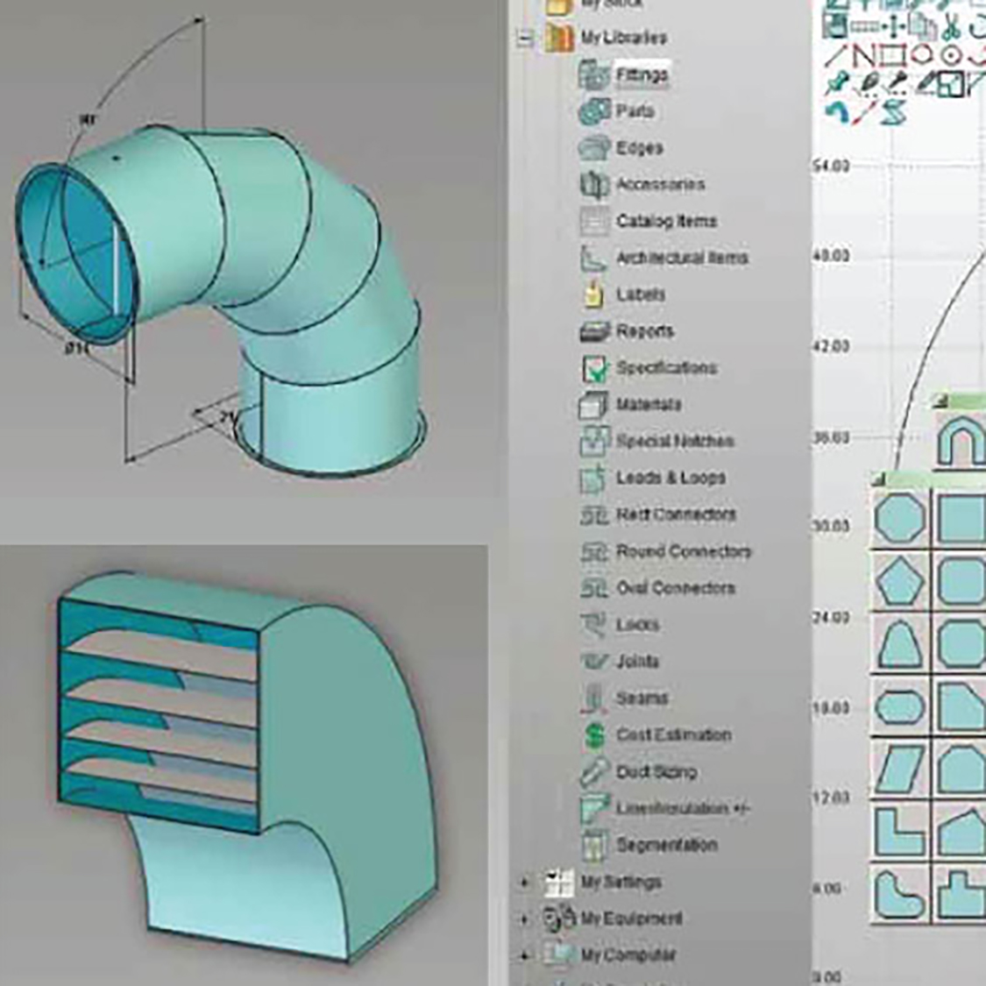This screenshot has width=986, height=986.
Task: Click the Copy toolbar icon
Action: tap(923, 26)
